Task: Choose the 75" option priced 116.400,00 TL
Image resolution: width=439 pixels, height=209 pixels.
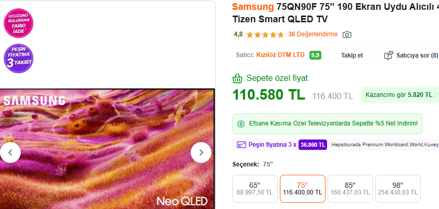Action: click(303, 189)
